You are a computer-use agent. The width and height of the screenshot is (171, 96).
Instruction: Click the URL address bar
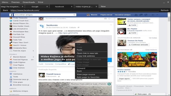85,10
